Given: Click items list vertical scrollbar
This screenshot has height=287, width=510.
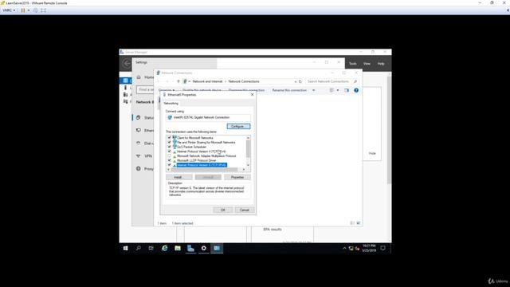Looking at the screenshot, I should [248, 151].
